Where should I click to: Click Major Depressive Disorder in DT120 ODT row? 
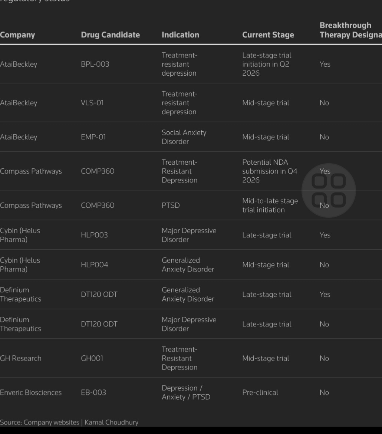tap(189, 324)
